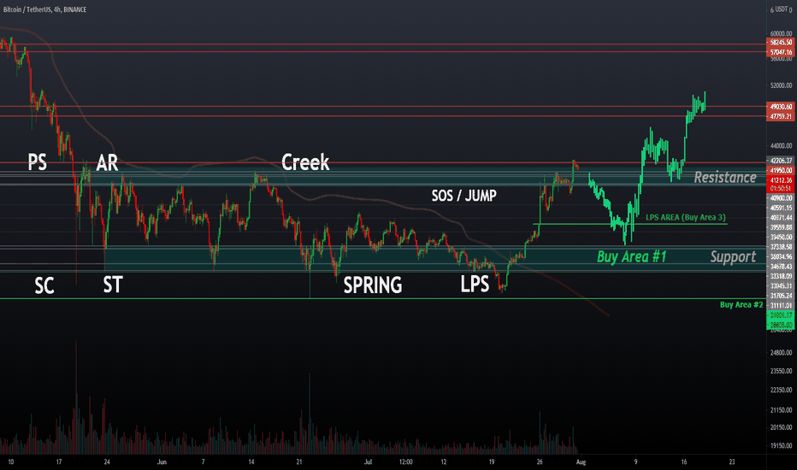Viewport: 797px width, 470px height.
Task: Select the 42206.37 gray price label
Action: pyautogui.click(x=781, y=161)
